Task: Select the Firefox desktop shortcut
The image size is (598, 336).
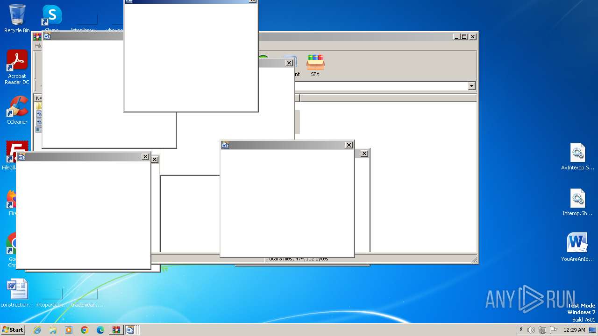Action: coord(11,203)
